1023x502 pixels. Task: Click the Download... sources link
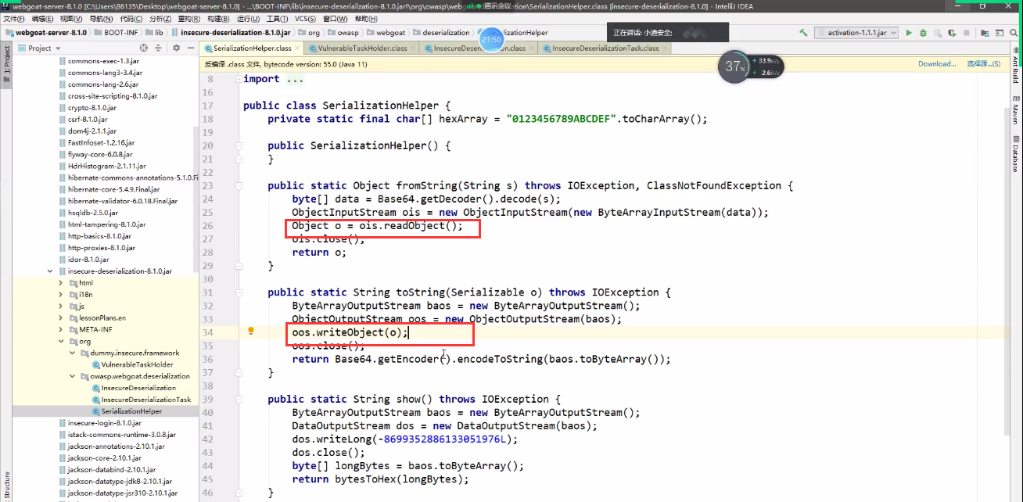coord(936,64)
